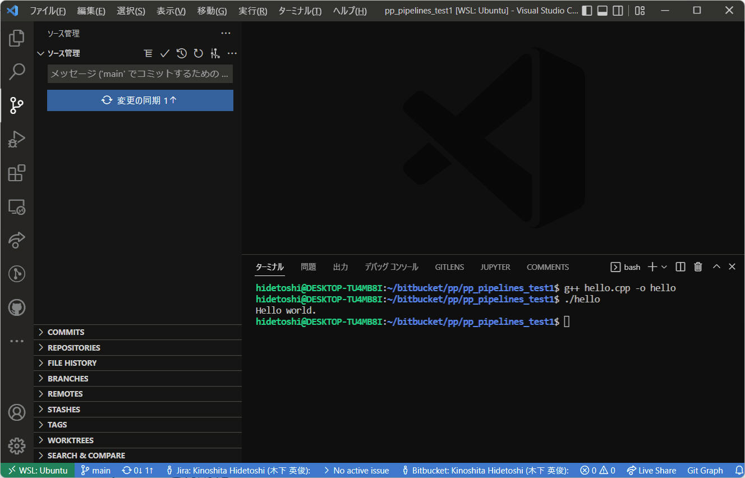This screenshot has width=745, height=478.
Task: Open the GitHub icon in activity bar
Action: coord(17,307)
